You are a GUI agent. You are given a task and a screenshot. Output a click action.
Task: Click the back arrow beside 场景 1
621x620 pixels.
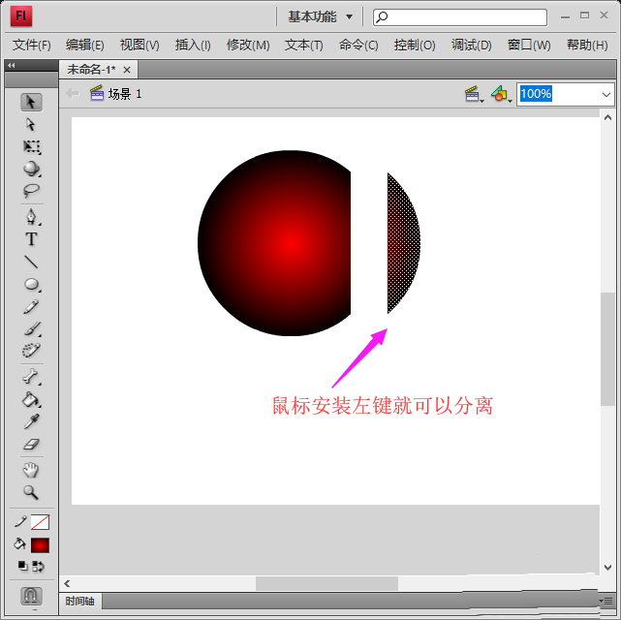coord(72,94)
